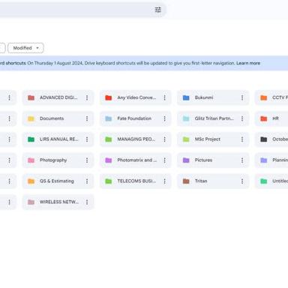Open the Bukunmi folder
This screenshot has width=288, height=288.
(x=213, y=97)
